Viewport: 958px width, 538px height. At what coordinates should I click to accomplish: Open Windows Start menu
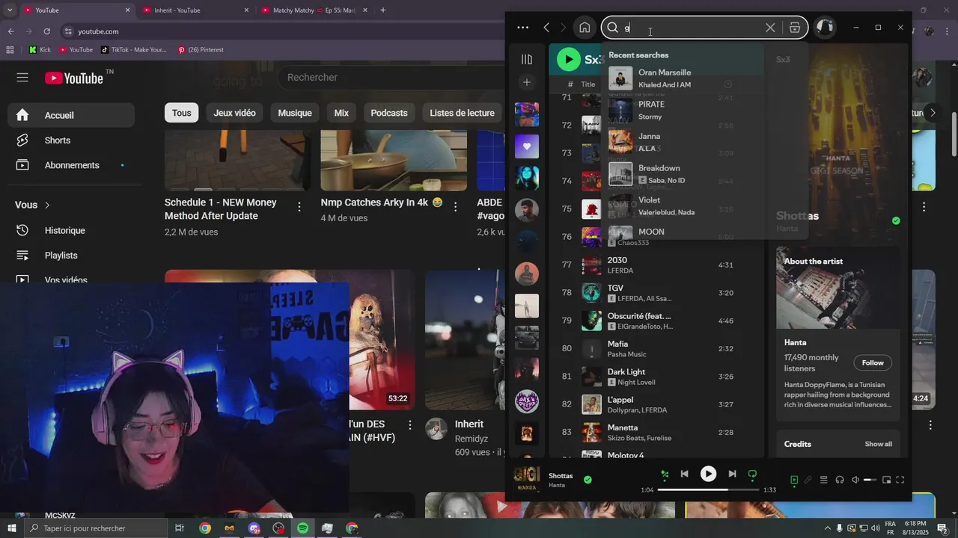coord(11,528)
